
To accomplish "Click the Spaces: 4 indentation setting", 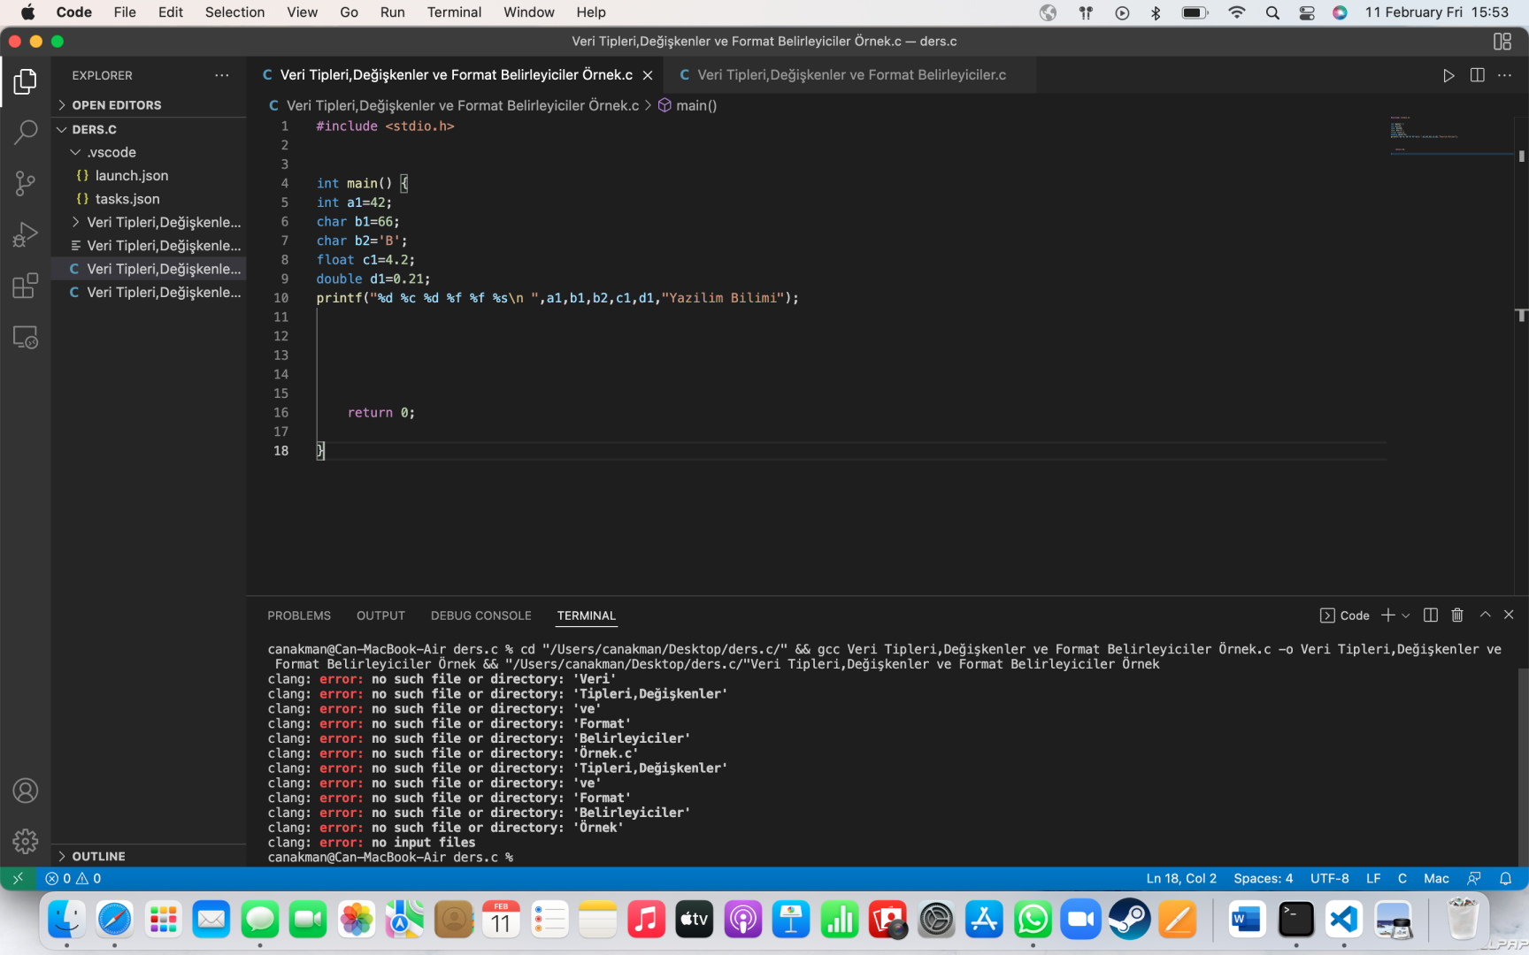I will pos(1263,878).
